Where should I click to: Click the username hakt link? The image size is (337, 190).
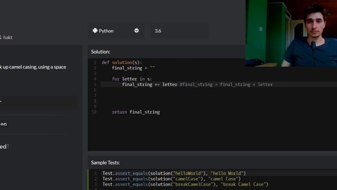[x=8, y=37]
